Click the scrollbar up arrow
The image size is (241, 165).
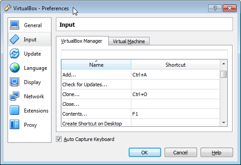(x=224, y=64)
